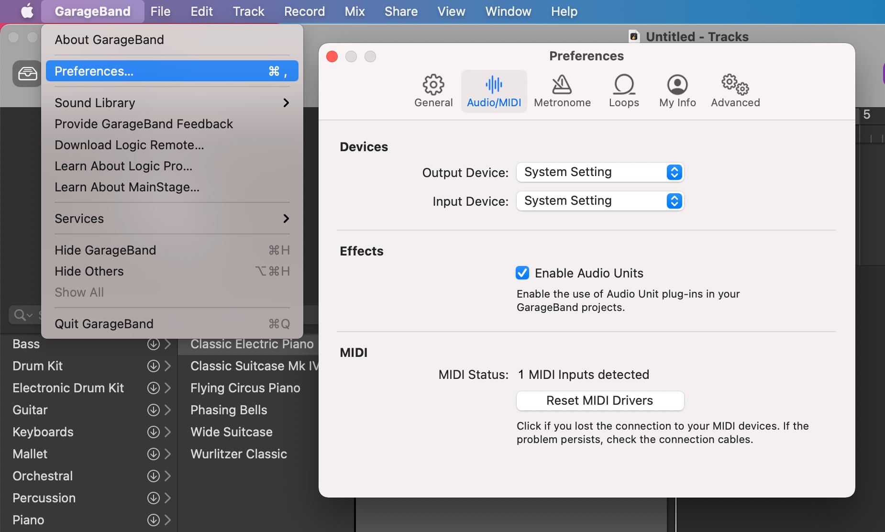Select the Audio/MIDI preferences tab
This screenshot has height=532, width=885.
tap(494, 91)
